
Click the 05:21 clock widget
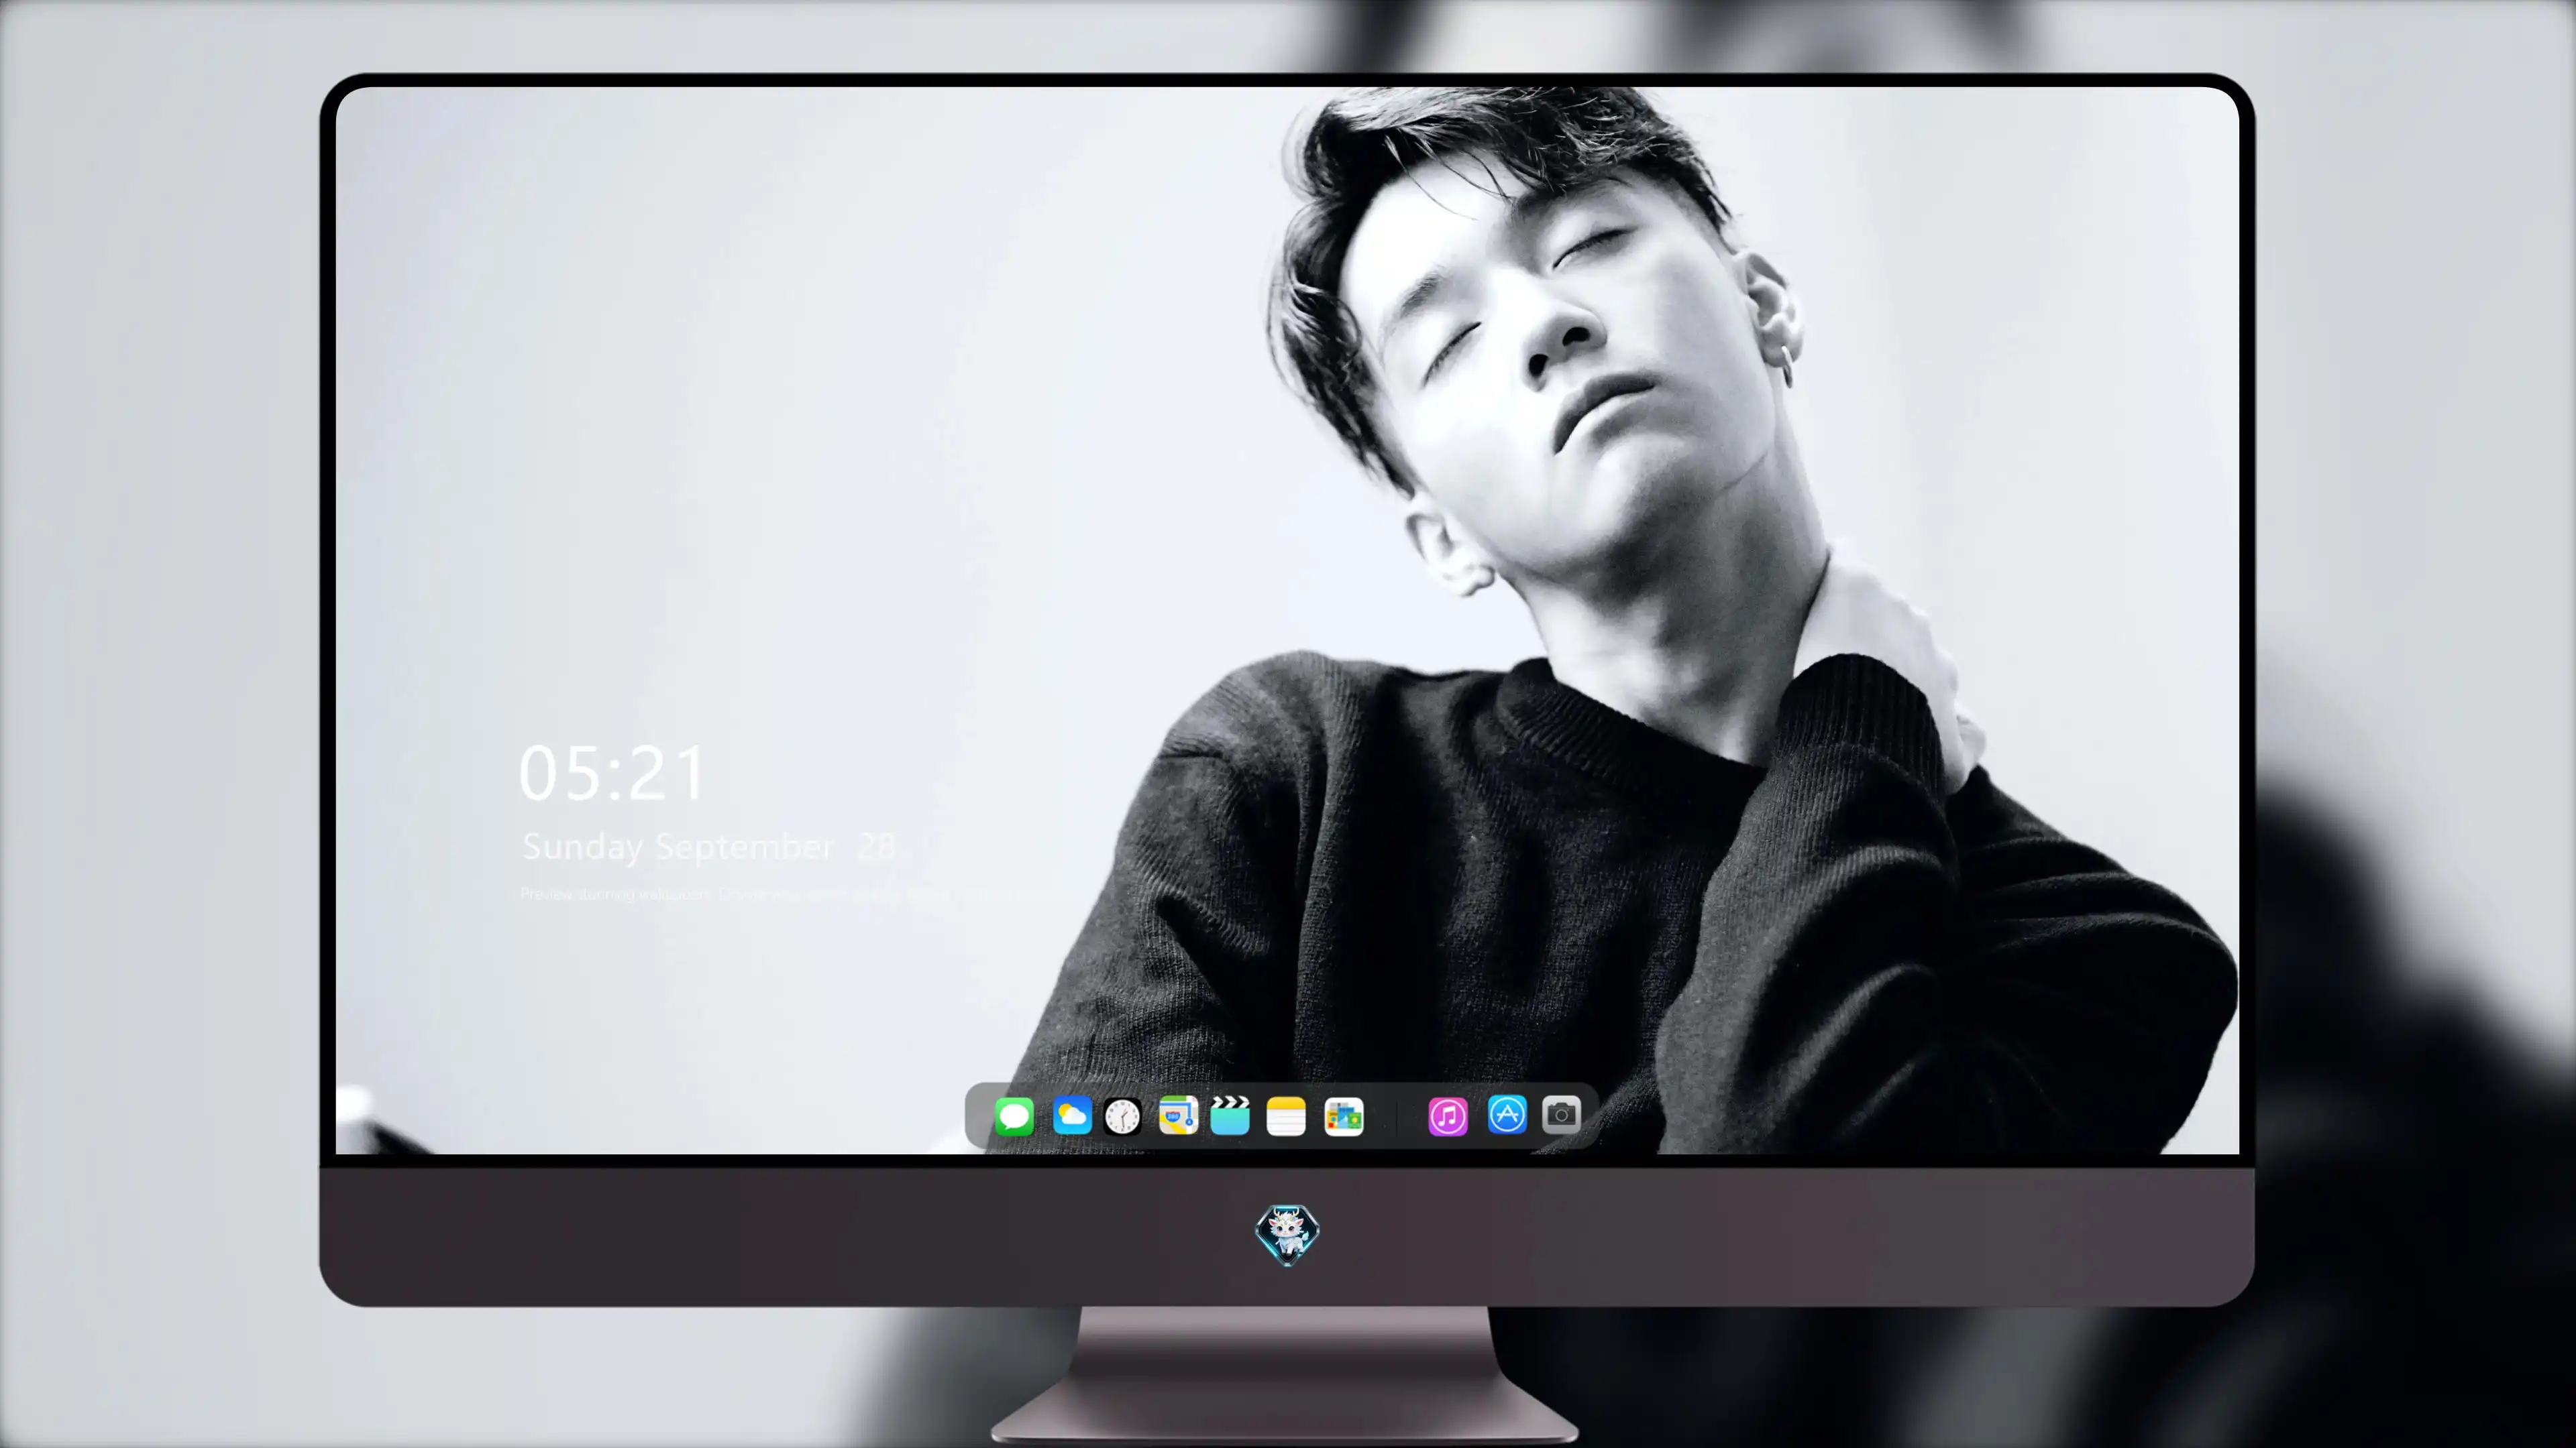point(612,772)
